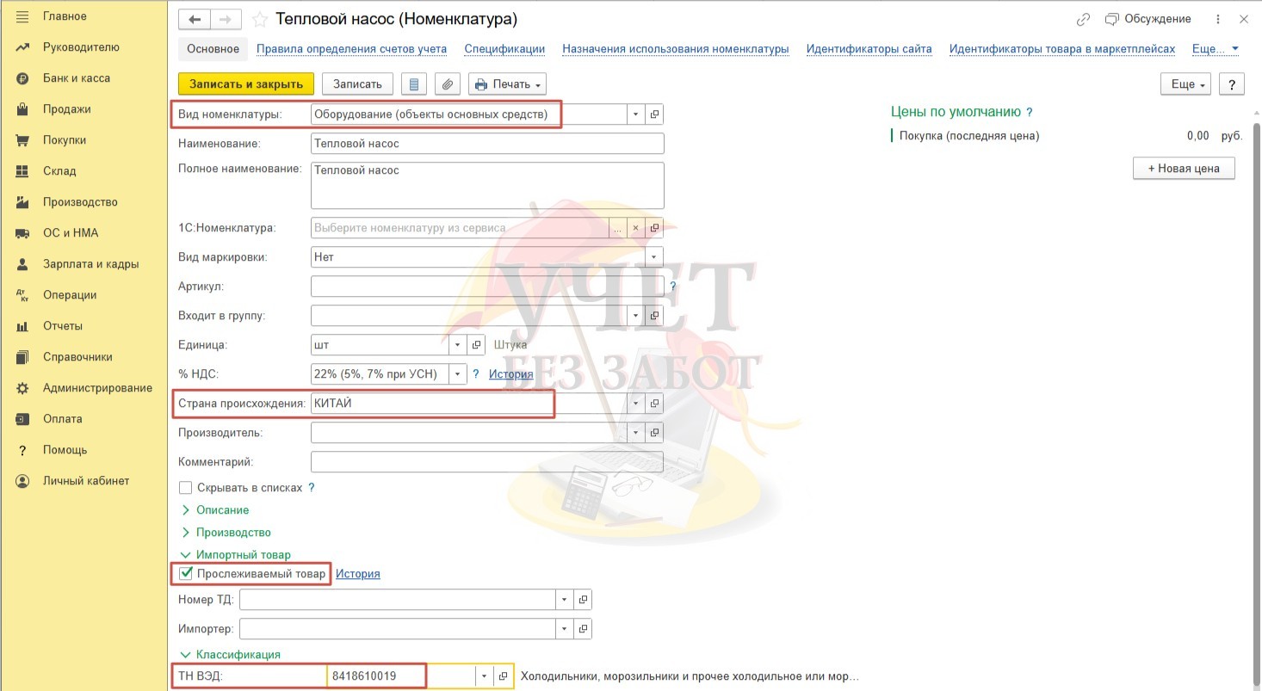The image size is (1262, 691).
Task: Open the % НДС rate dropdown
Action: 458,374
